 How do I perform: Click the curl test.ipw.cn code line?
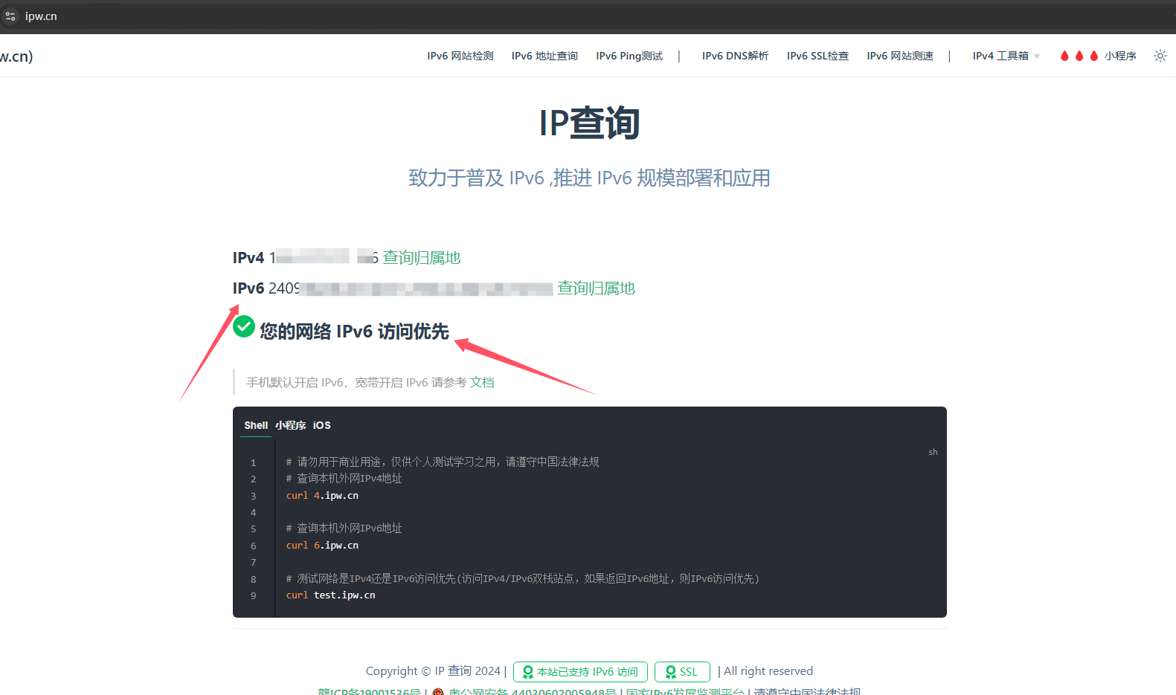[x=330, y=595]
